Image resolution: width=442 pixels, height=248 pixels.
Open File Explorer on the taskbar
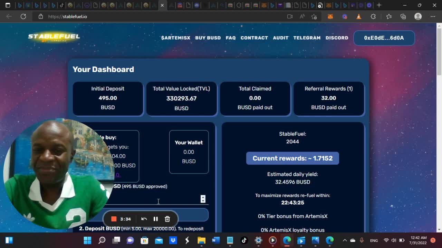(201, 240)
